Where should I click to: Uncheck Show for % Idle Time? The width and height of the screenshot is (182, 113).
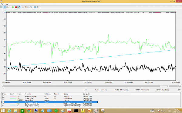(3, 98)
